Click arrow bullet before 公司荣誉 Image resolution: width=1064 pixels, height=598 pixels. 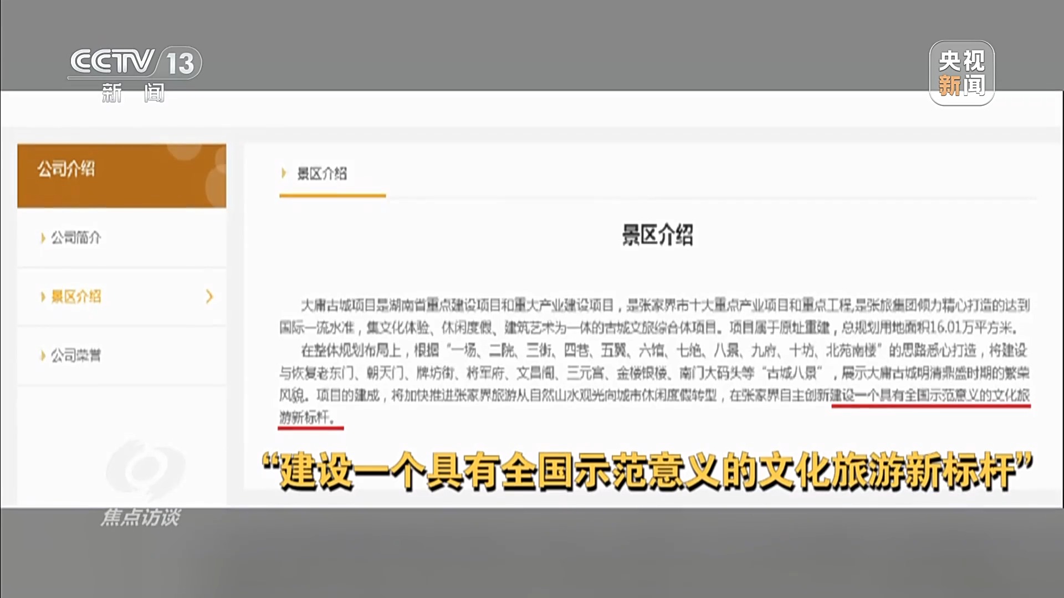click(43, 355)
